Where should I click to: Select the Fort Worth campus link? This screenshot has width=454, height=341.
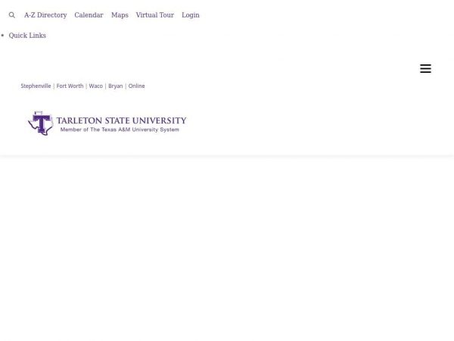70,86
